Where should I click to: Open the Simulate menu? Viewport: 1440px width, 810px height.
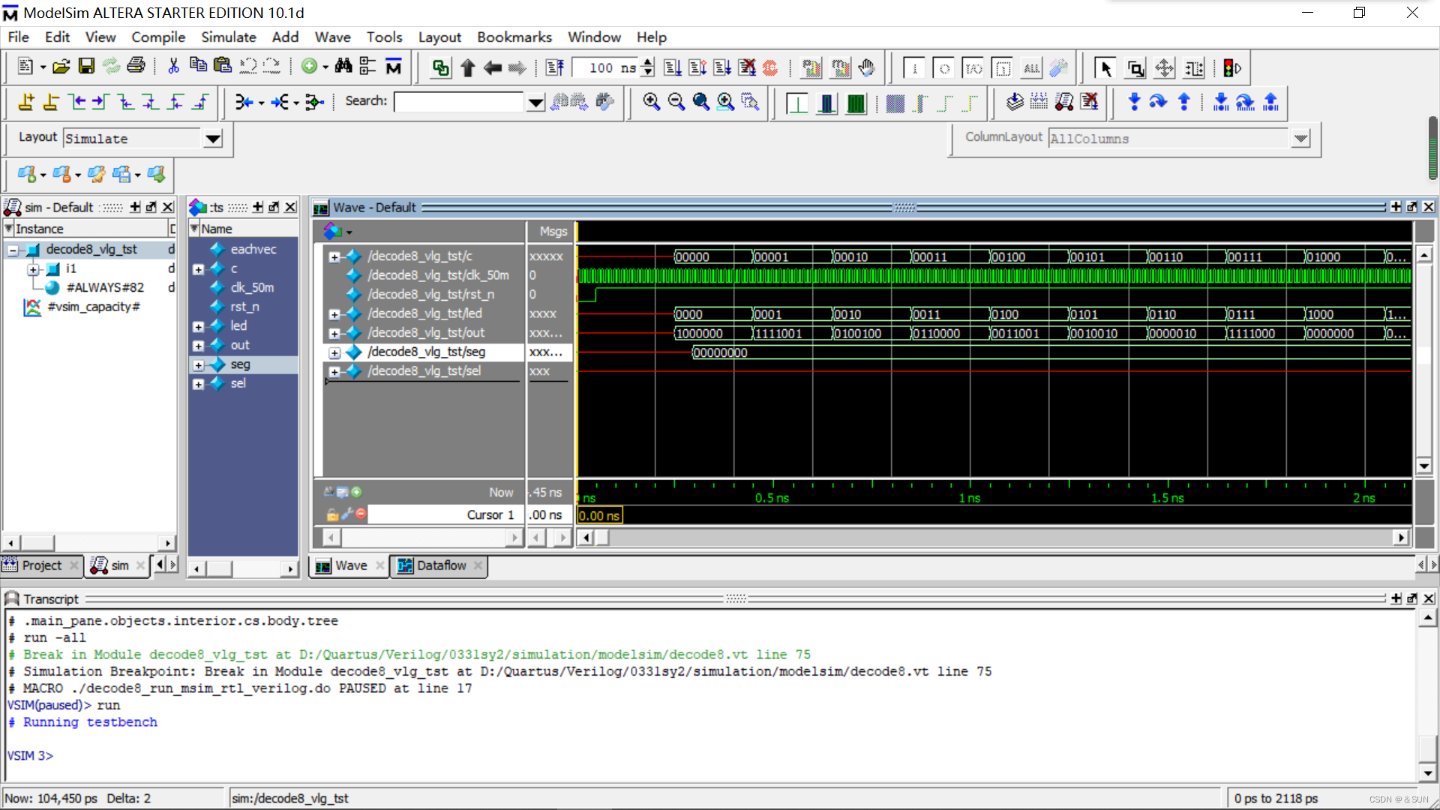(x=228, y=37)
